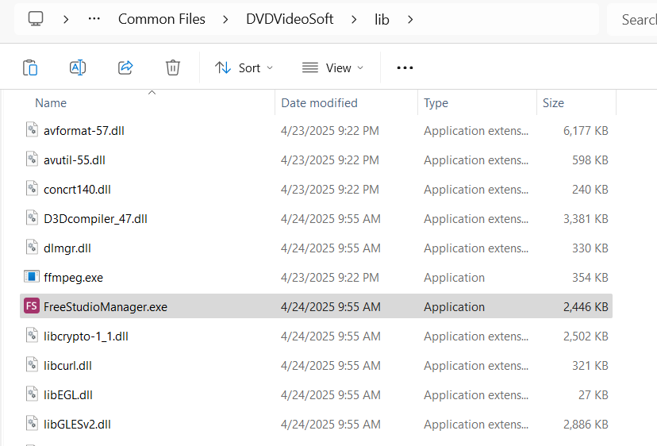Image resolution: width=657 pixels, height=446 pixels.
Task: Expand chevron after lib breadcrumb
Action: tap(410, 19)
